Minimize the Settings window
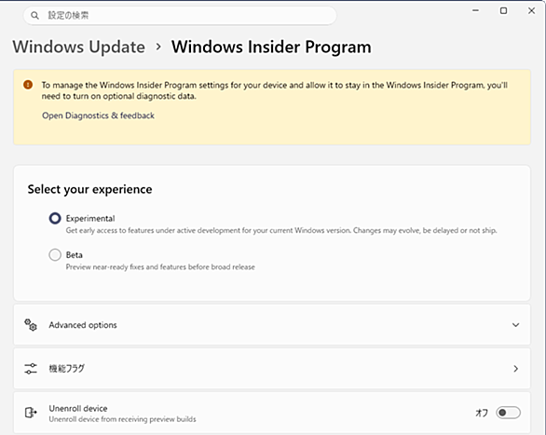The height and width of the screenshot is (435, 546). 475,11
